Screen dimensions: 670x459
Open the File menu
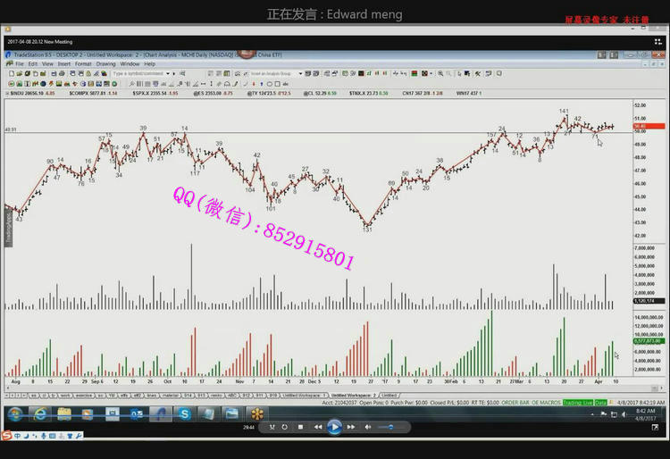click(19, 64)
